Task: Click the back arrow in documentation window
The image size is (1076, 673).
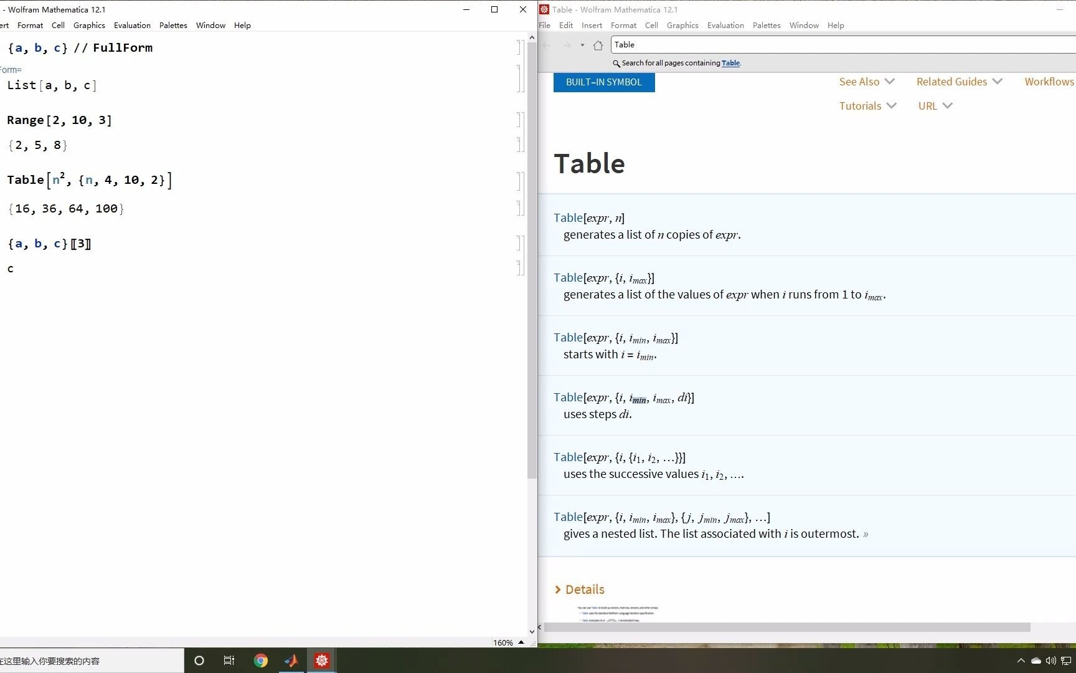Action: pyautogui.click(x=547, y=45)
